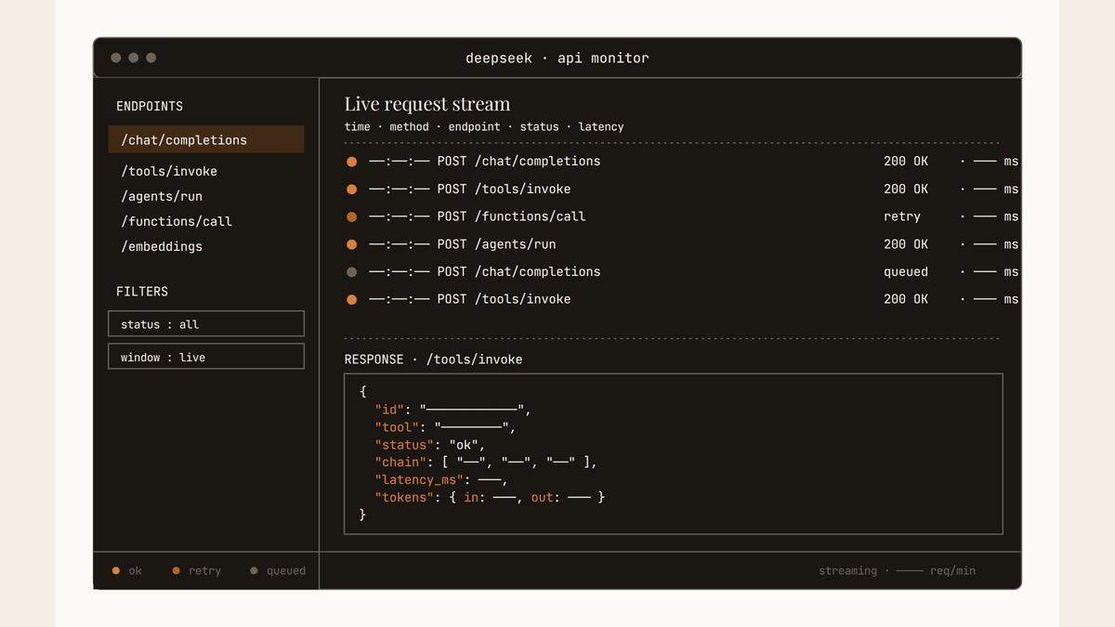The image size is (1115, 627).
Task: Click the FILTERS section label
Action: [x=142, y=292]
